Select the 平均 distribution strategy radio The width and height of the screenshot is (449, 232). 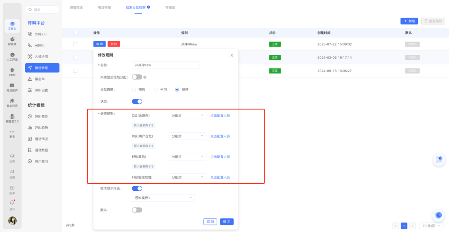tap(156, 89)
